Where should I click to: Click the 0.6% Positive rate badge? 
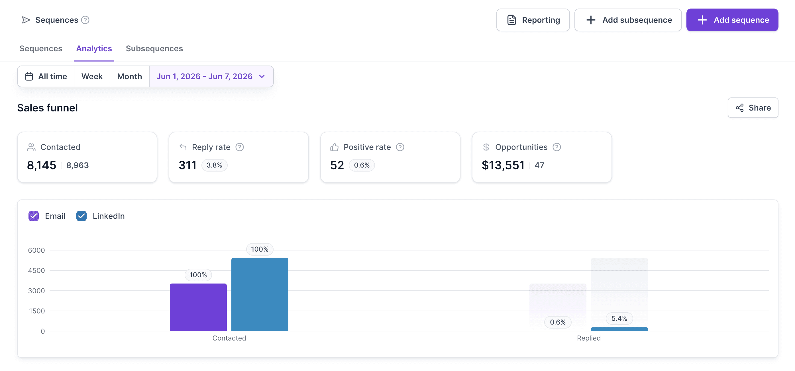(x=362, y=165)
